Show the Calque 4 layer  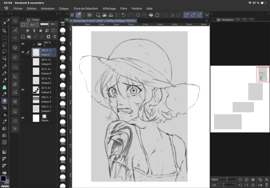click(23, 99)
